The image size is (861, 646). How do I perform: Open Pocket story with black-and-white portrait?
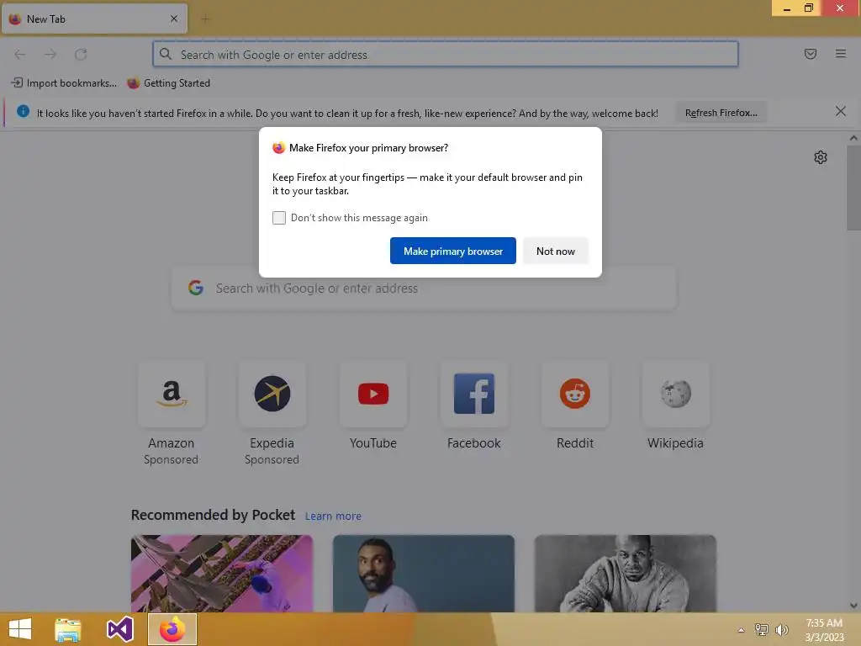click(626, 574)
